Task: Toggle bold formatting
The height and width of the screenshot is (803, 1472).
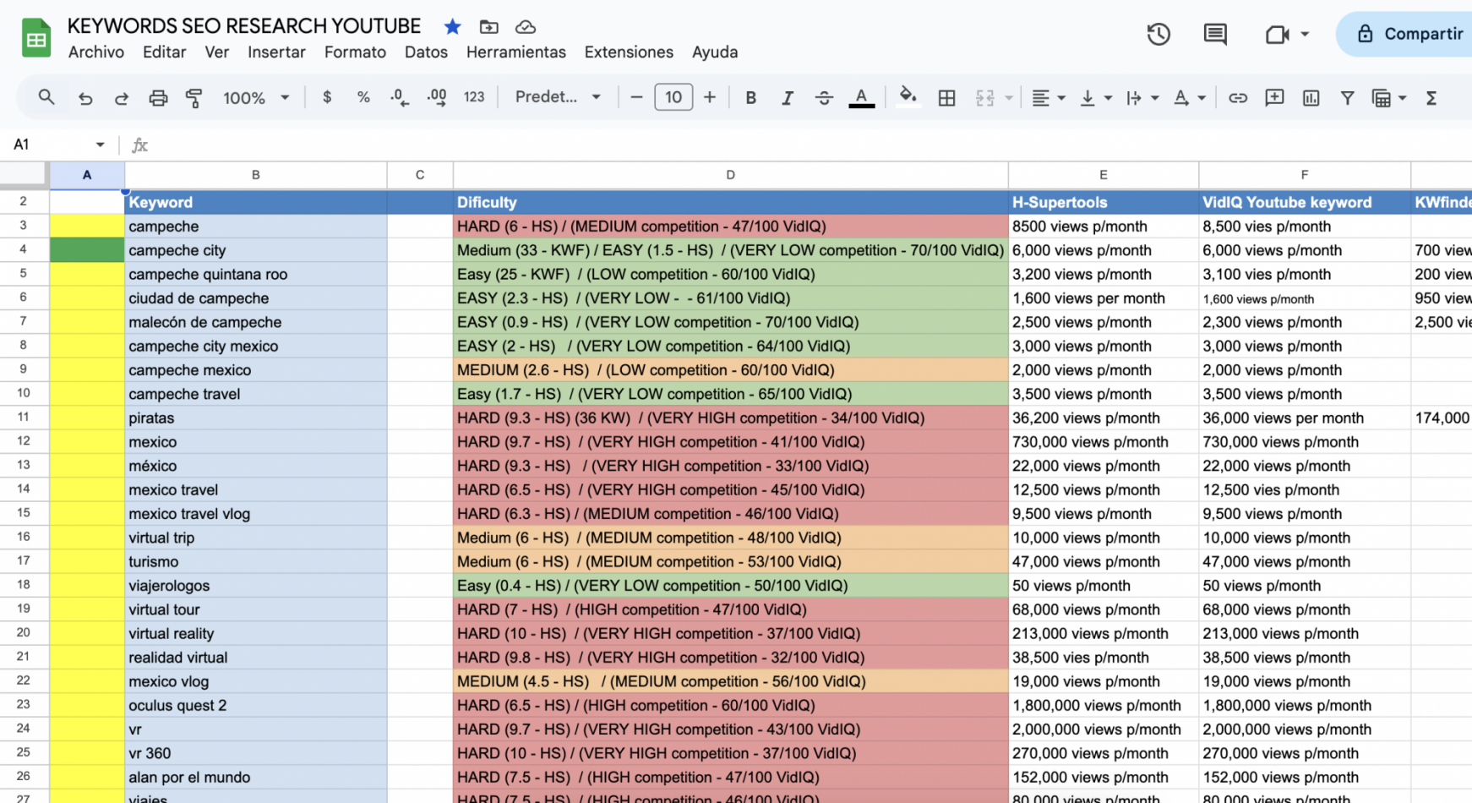Action: click(750, 98)
